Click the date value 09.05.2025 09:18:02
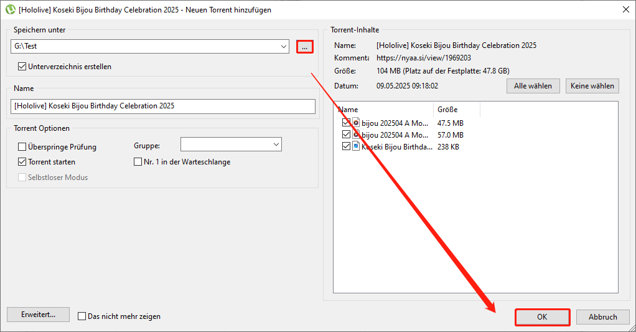 407,85
